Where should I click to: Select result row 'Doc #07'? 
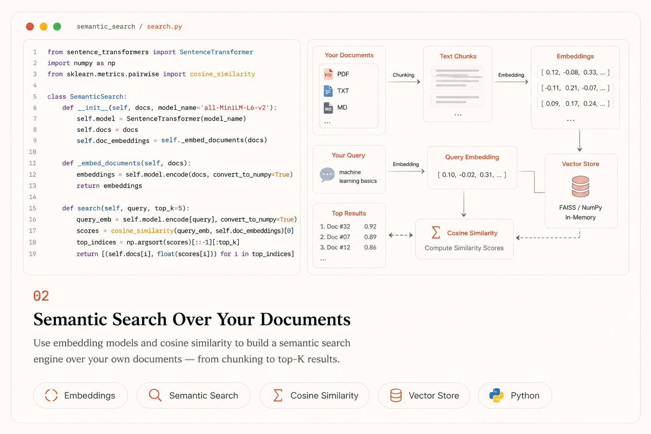point(348,237)
